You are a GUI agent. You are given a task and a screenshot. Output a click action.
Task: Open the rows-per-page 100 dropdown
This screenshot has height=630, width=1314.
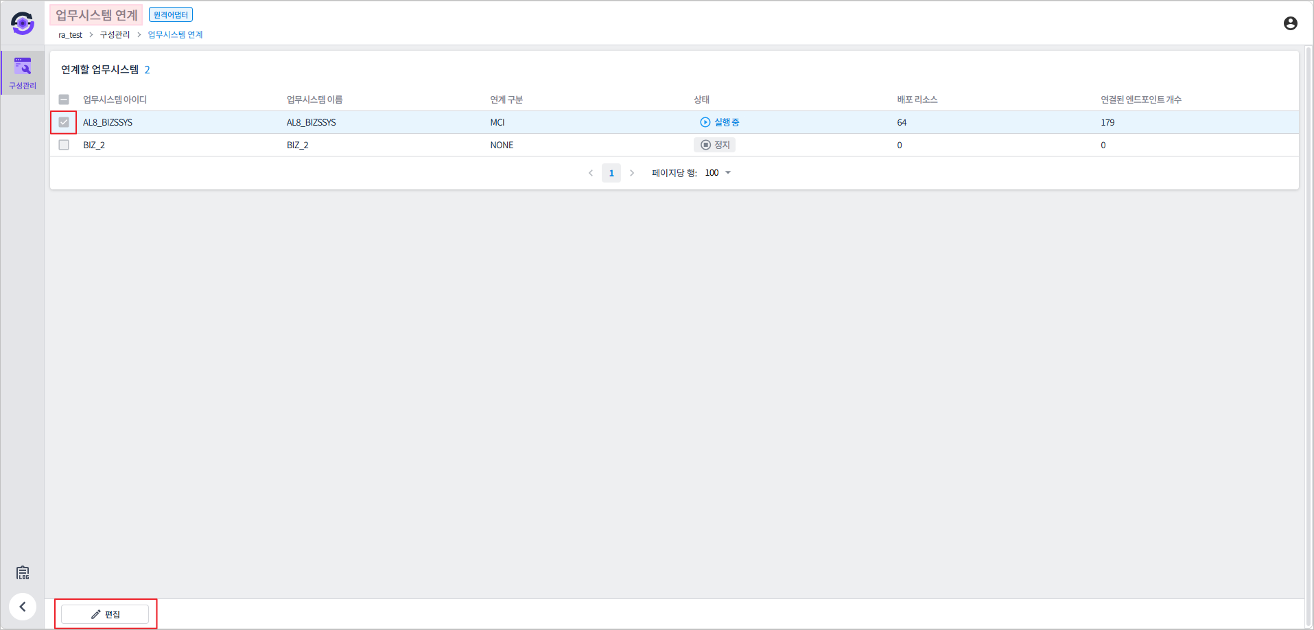click(x=718, y=173)
